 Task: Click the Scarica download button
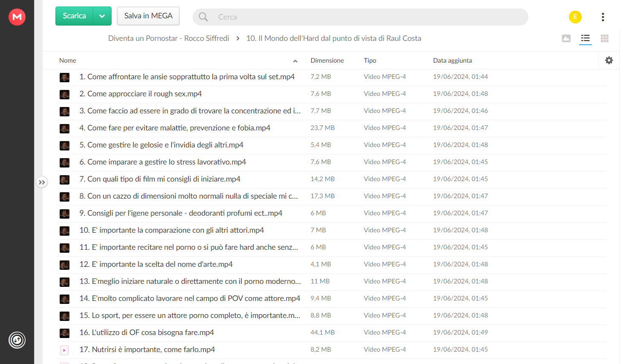[x=75, y=16]
